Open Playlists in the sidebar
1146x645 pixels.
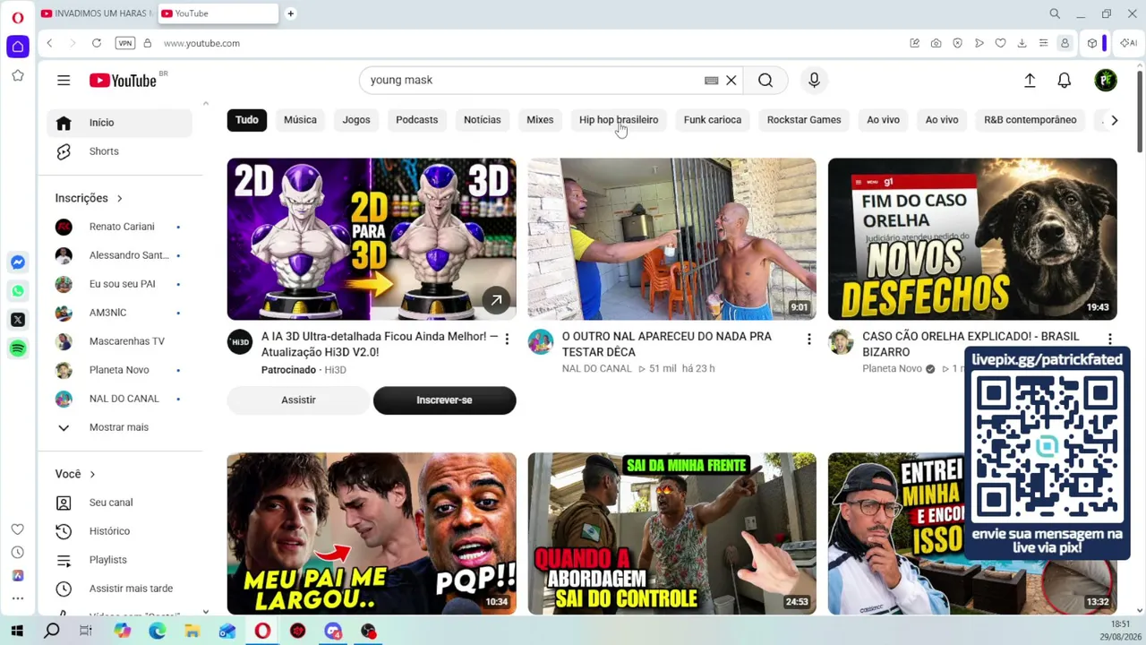119,560
